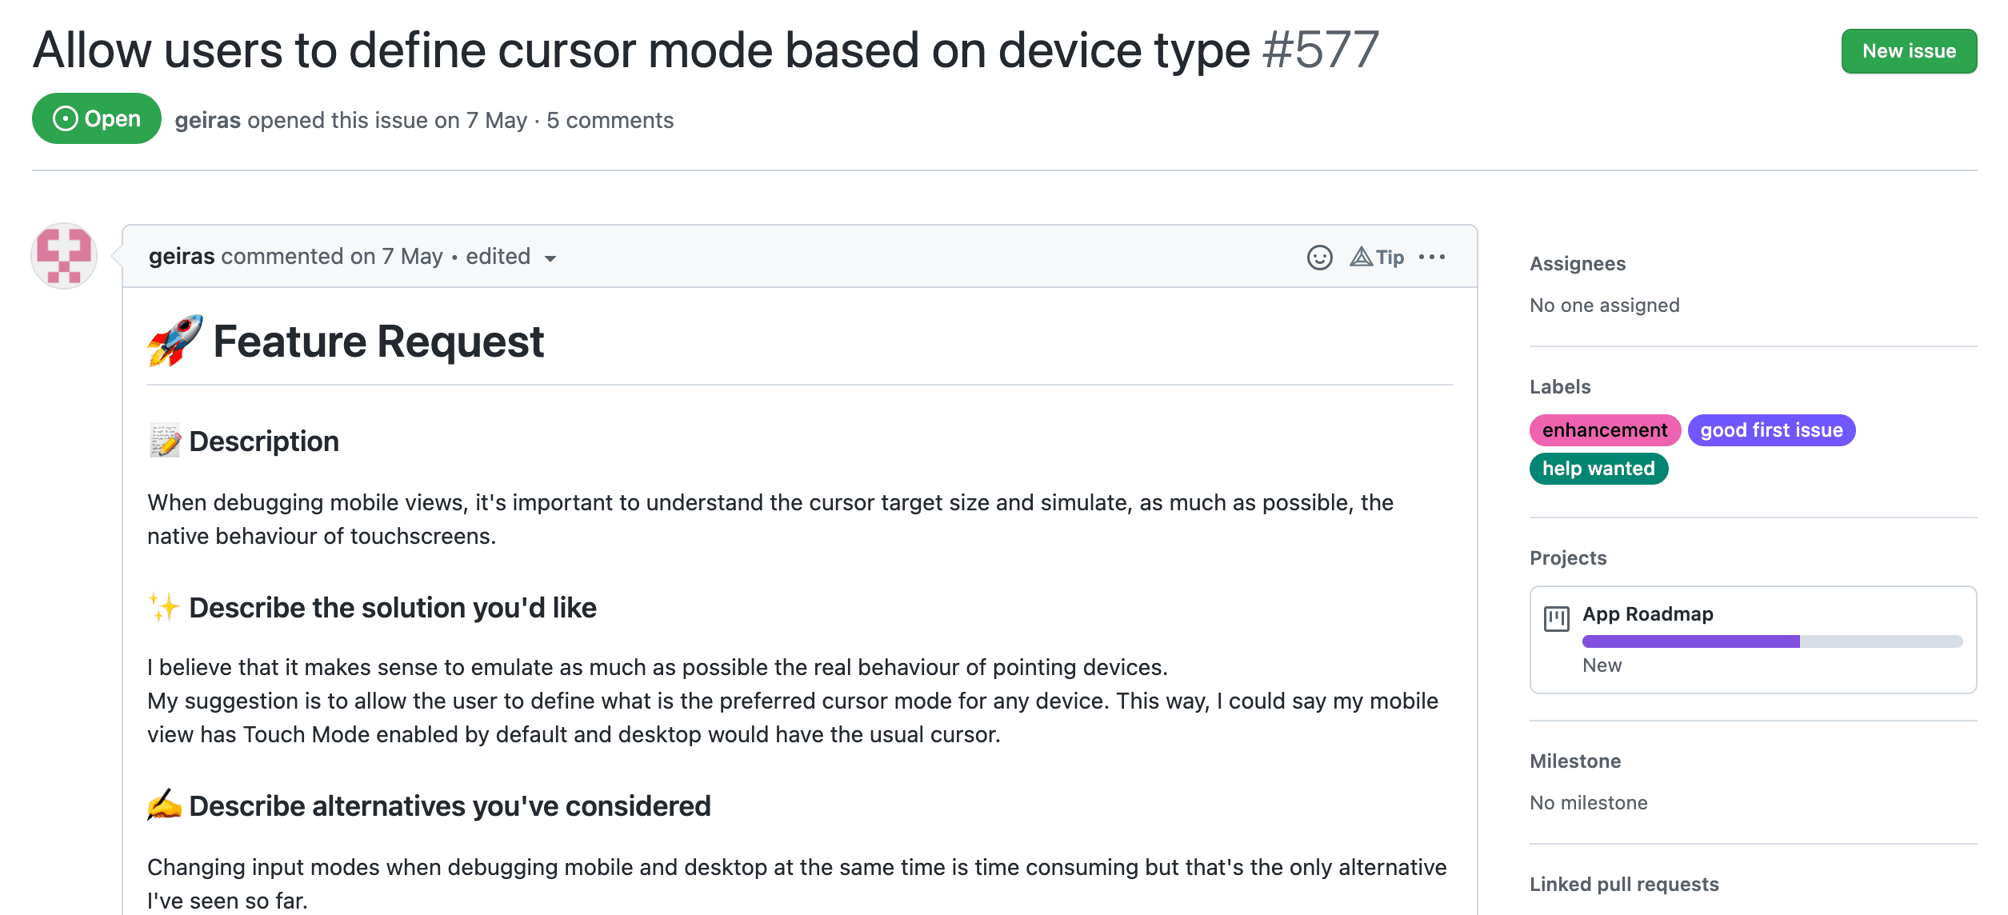Select the enhancement label
2008x915 pixels.
pyautogui.click(x=1605, y=430)
